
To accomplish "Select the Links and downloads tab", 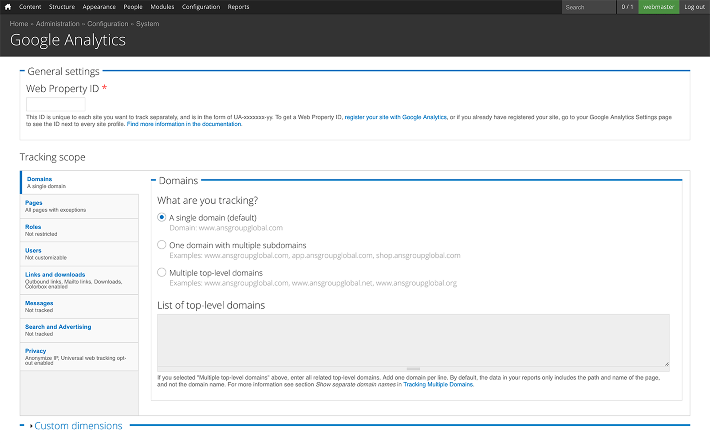I will pyautogui.click(x=79, y=280).
